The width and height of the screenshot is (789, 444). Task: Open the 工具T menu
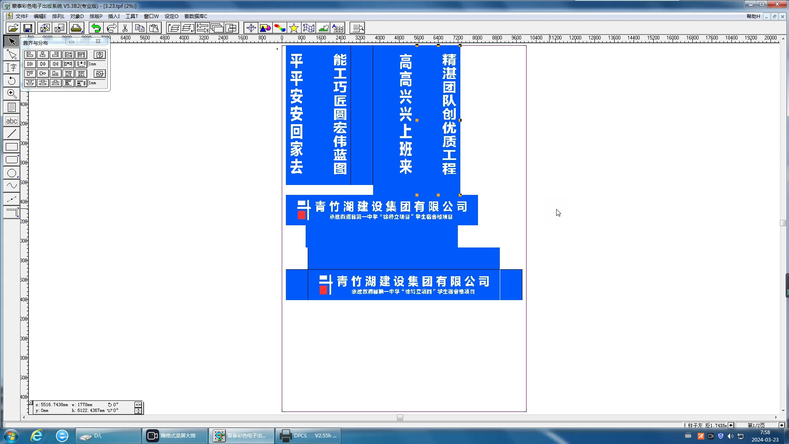[132, 16]
